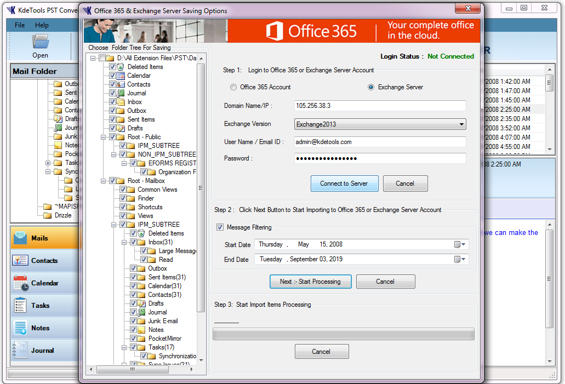Click the Connect to Server button

[344, 184]
